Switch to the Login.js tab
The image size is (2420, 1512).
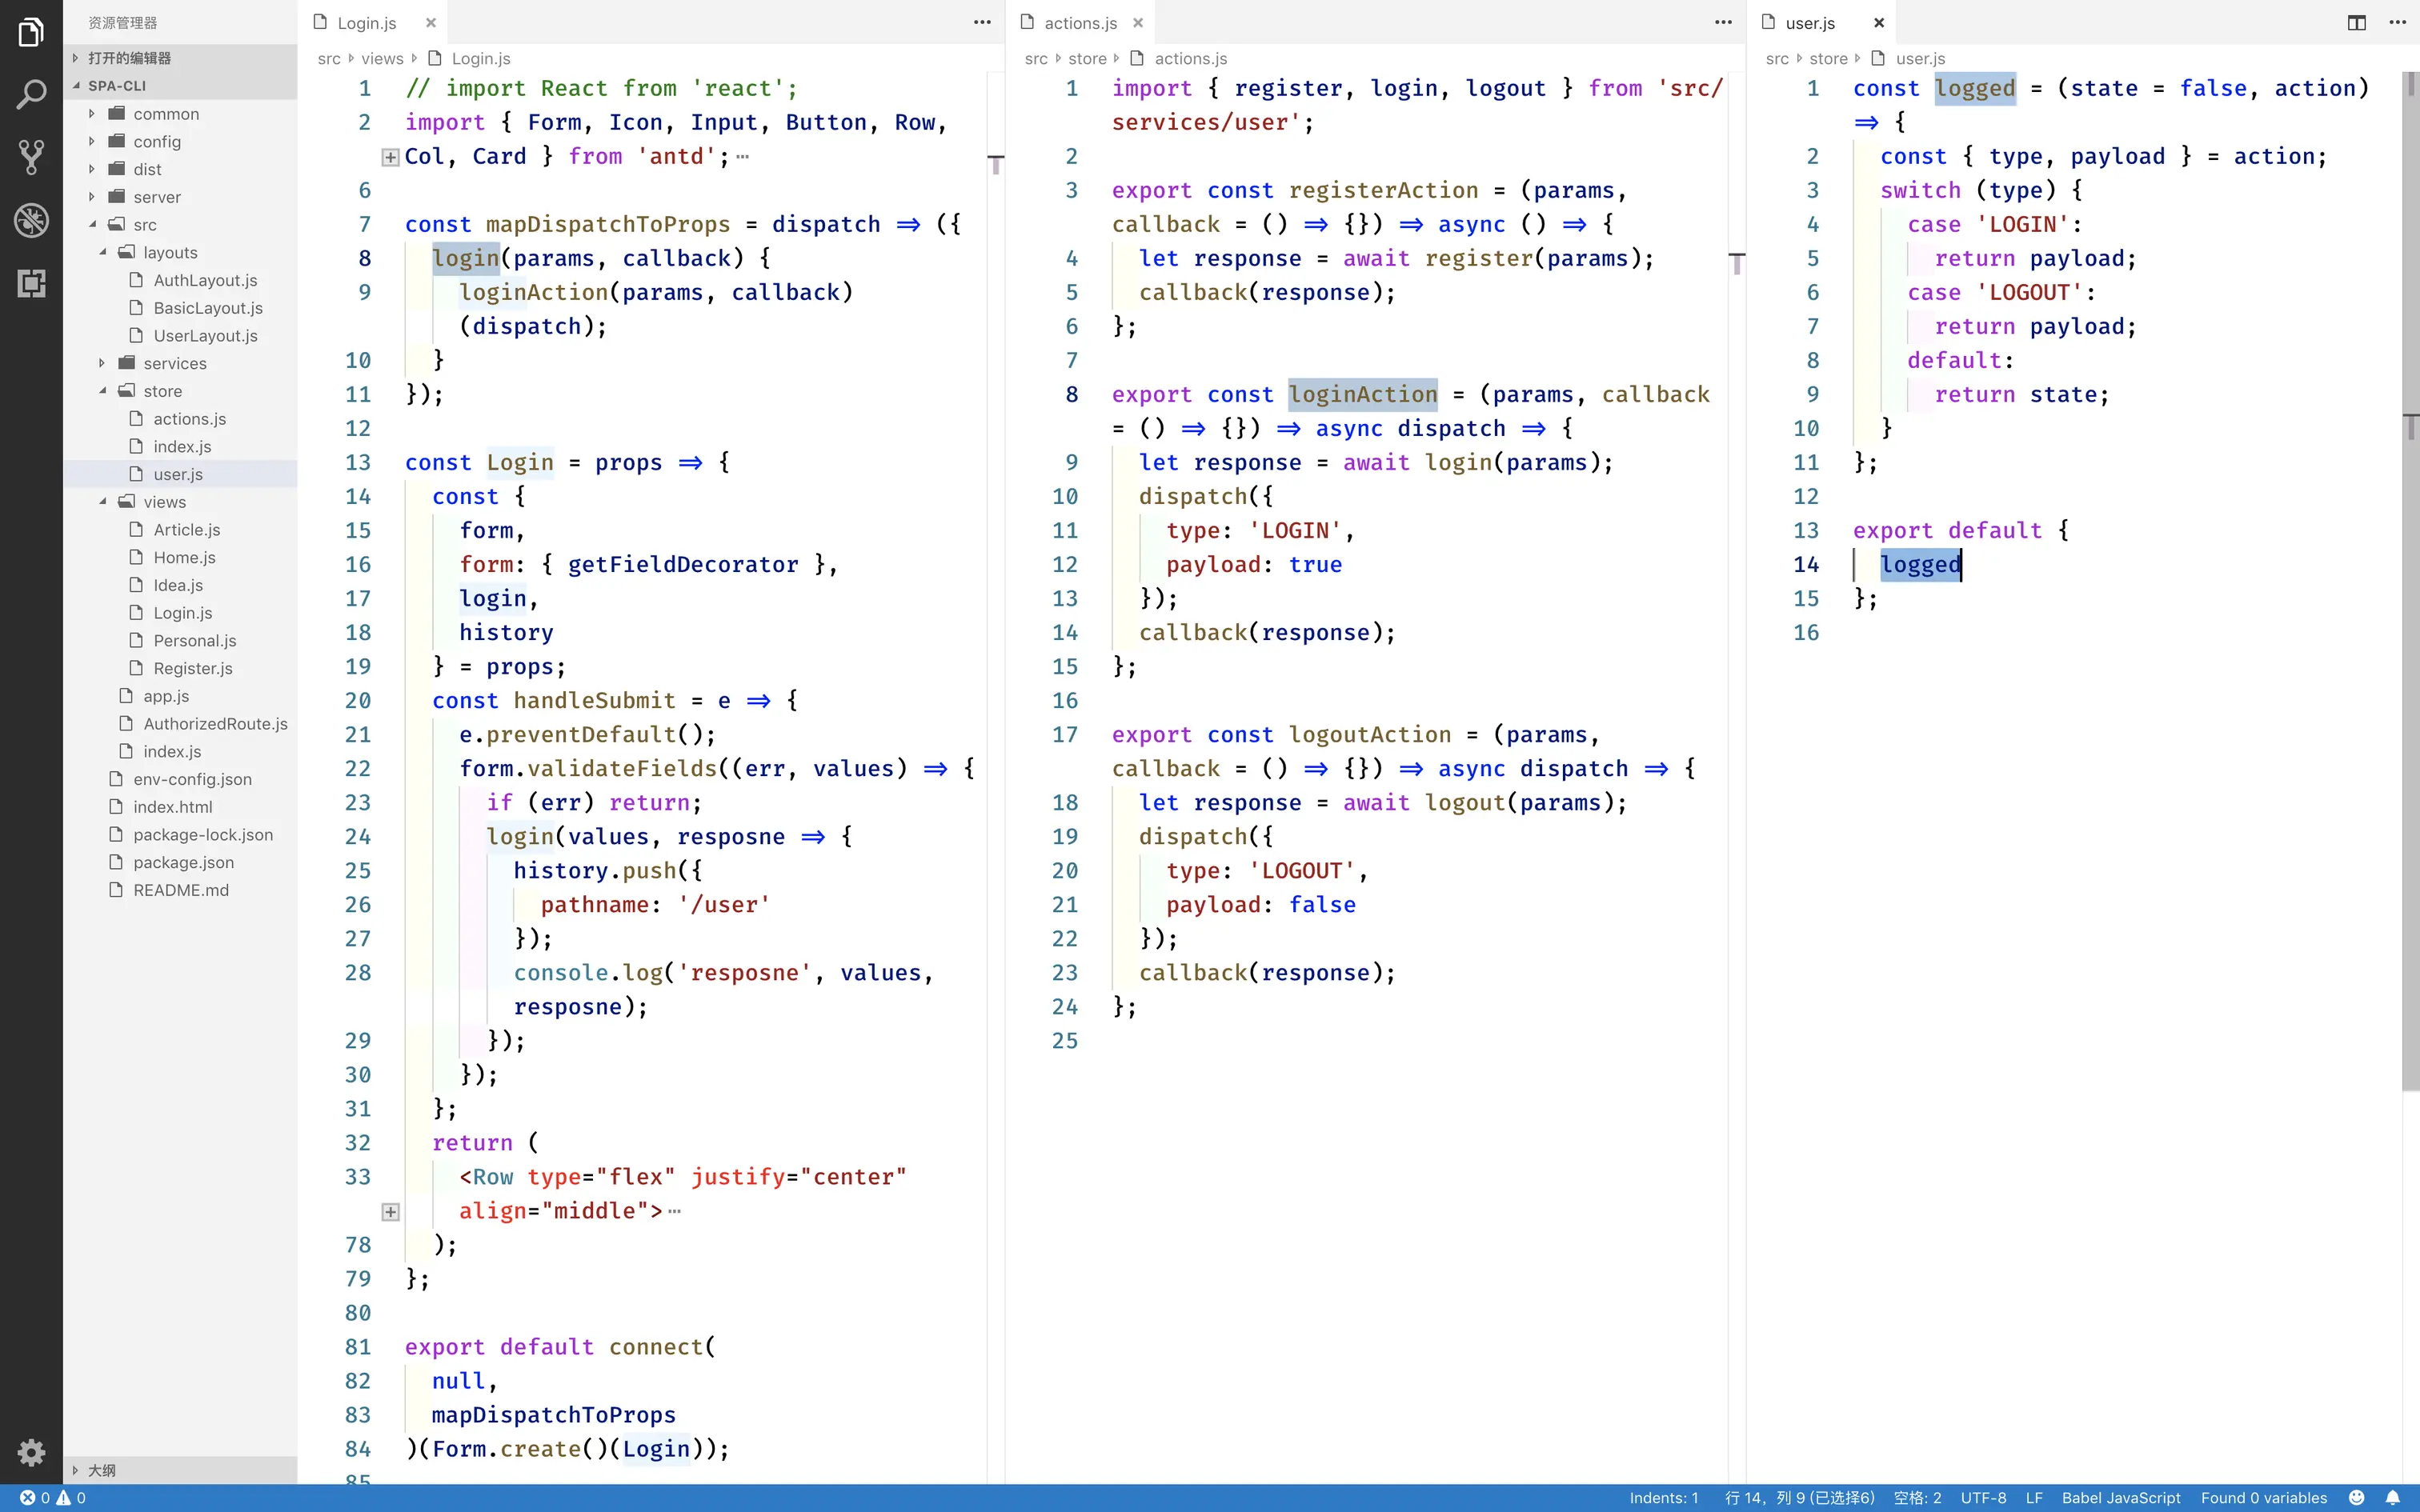[366, 23]
